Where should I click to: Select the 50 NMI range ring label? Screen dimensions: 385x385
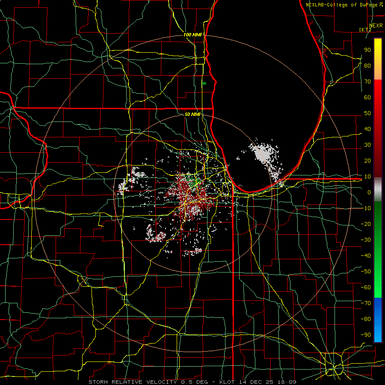[x=192, y=114]
